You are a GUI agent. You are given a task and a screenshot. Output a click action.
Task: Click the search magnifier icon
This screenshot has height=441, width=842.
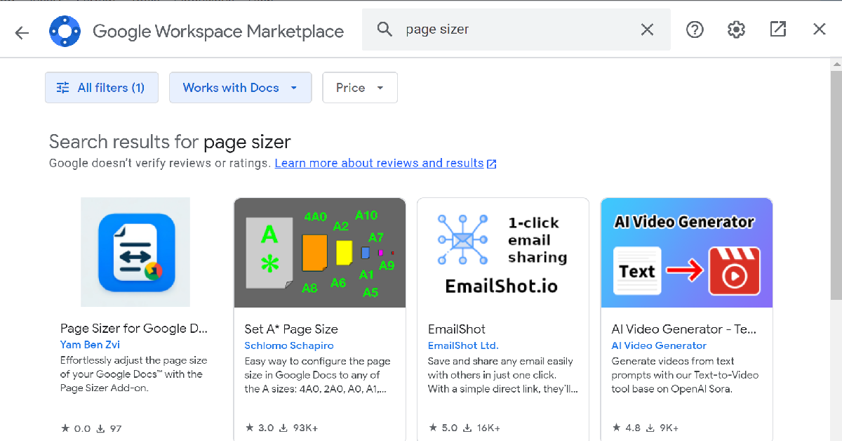(x=385, y=29)
